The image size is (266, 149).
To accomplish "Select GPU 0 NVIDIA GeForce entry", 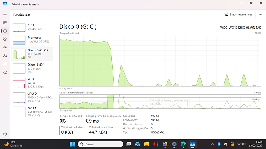I will click(32, 97).
